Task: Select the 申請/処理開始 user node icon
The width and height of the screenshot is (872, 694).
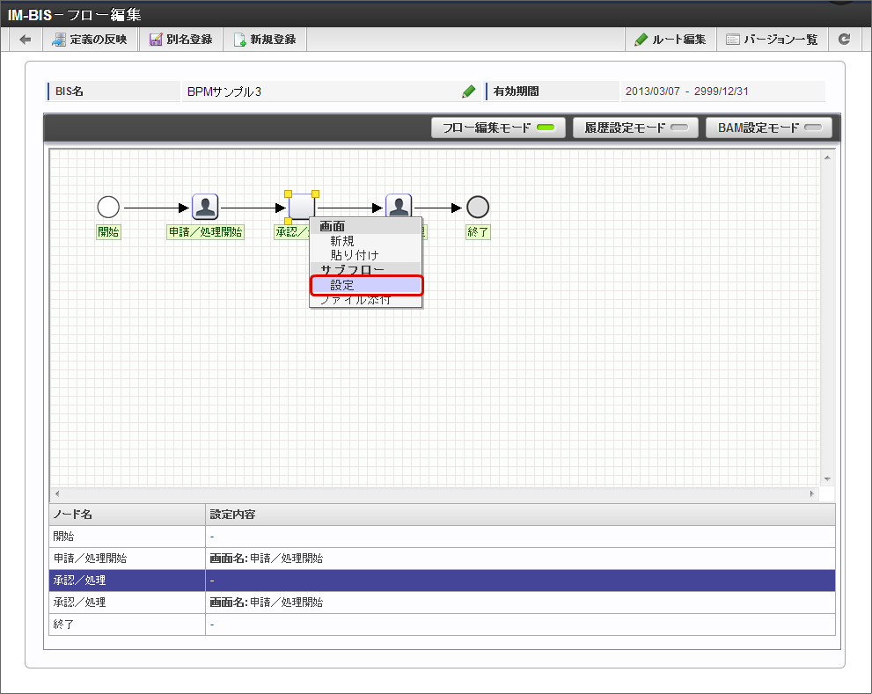Action: tap(205, 208)
